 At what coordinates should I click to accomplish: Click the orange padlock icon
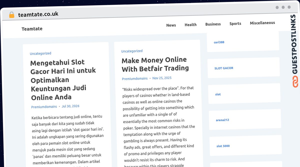click(x=12, y=15)
